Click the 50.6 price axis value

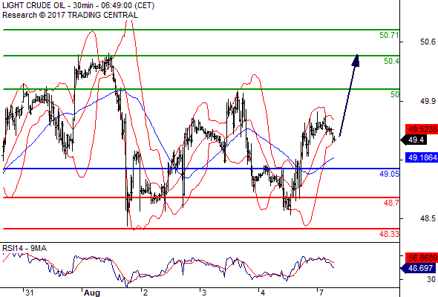(x=428, y=42)
